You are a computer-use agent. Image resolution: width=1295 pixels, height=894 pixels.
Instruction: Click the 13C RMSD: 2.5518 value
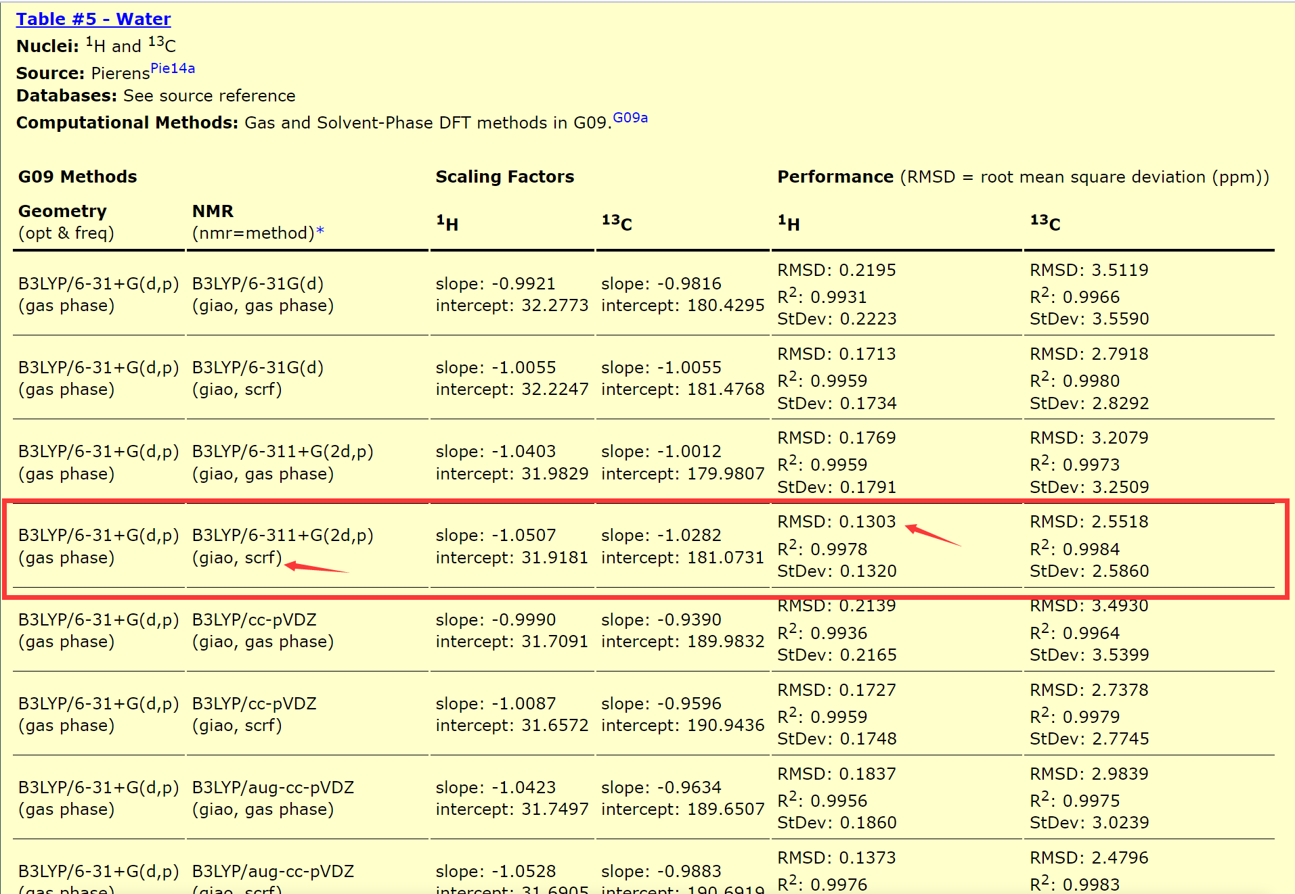point(1089,521)
